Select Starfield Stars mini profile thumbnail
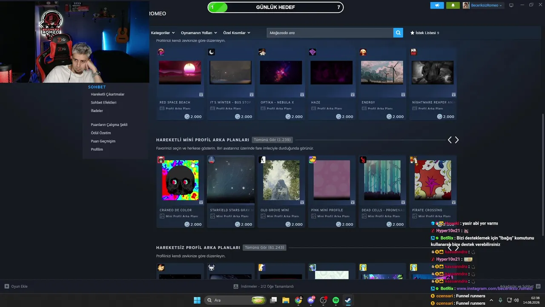The width and height of the screenshot is (545, 307). [x=230, y=180]
